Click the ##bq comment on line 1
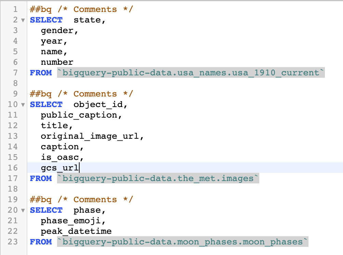 81,10
